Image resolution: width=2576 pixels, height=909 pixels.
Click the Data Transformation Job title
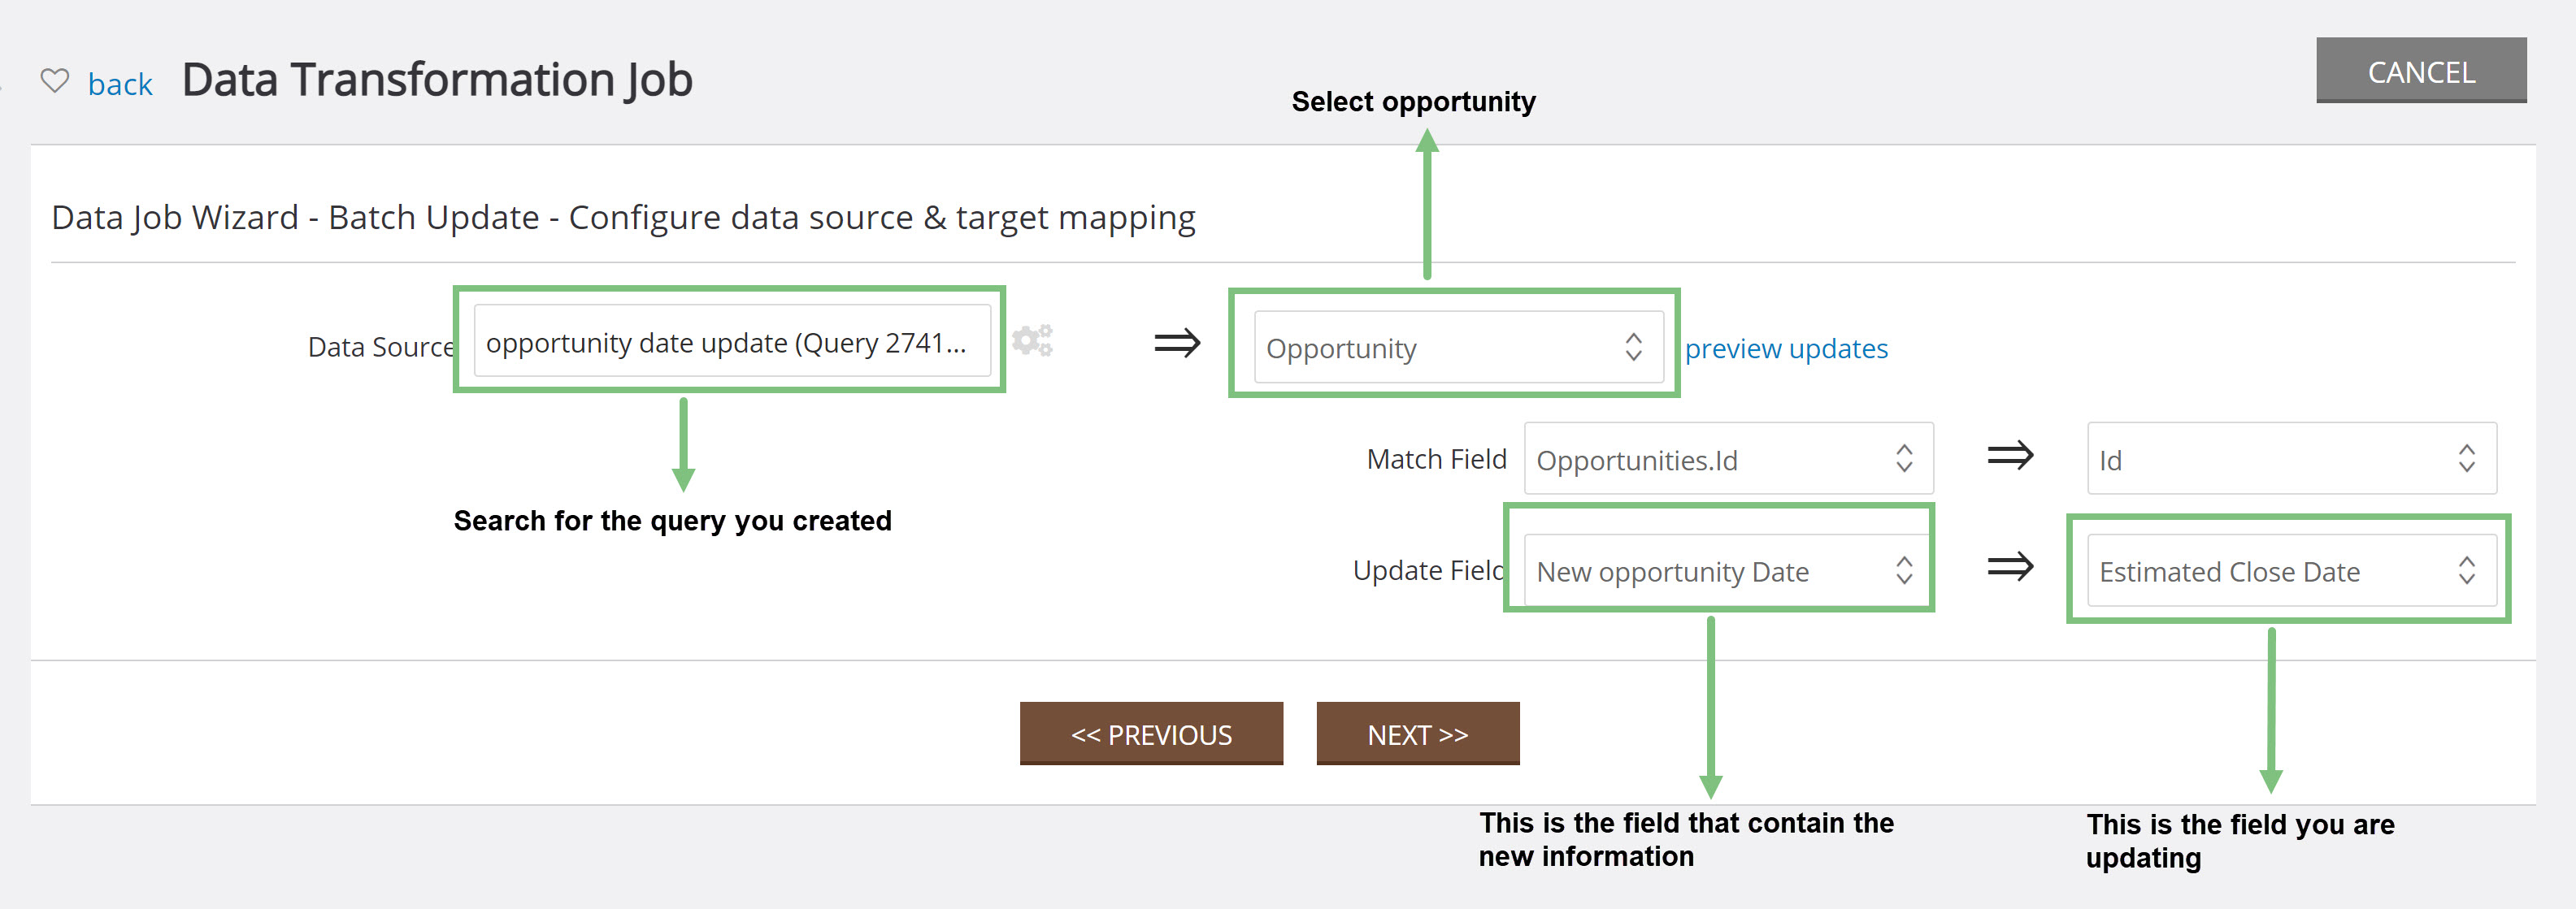(437, 80)
